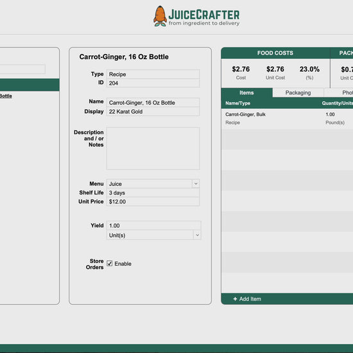Click the Name/Type column header
353x353 pixels.
coord(237,103)
